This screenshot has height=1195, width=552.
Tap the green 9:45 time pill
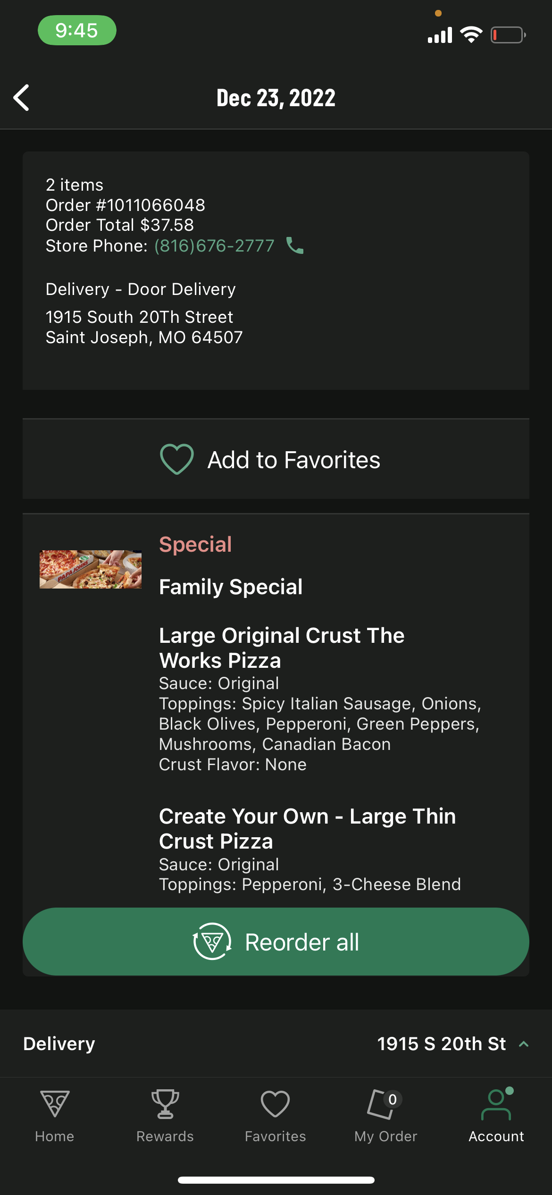[77, 31]
